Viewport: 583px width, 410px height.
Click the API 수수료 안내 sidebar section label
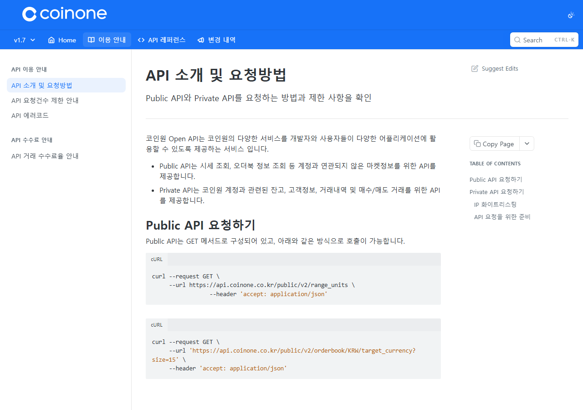coord(32,140)
